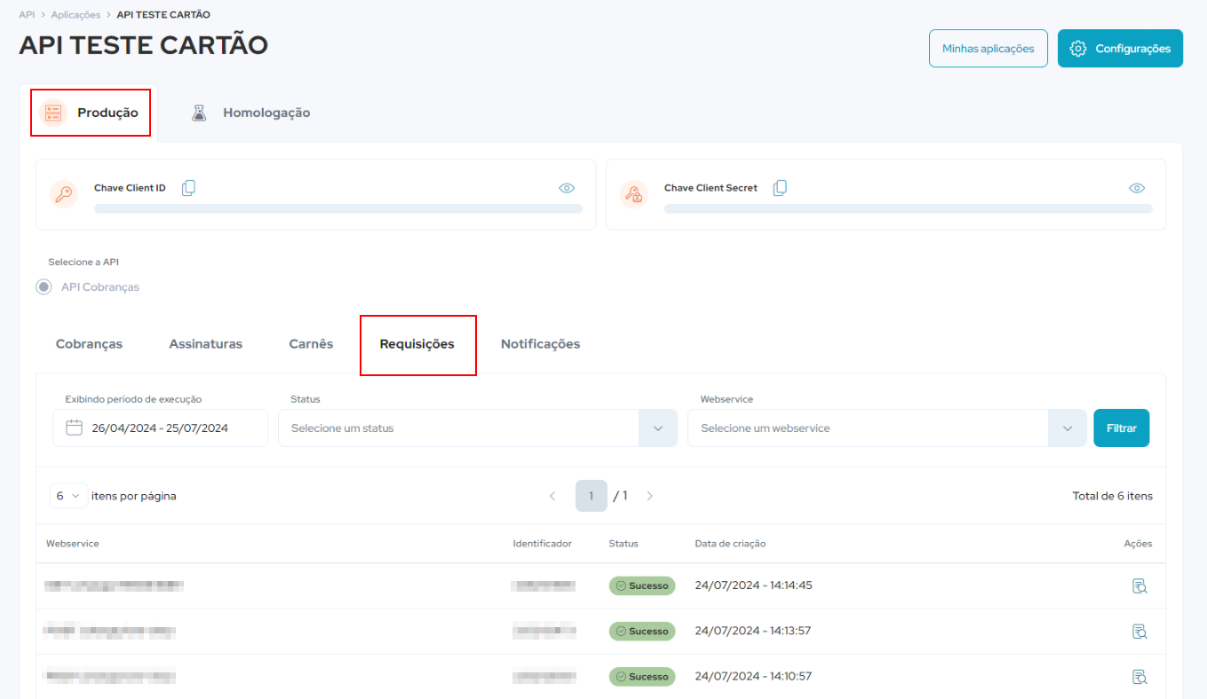1207x699 pixels.
Task: Click the Ações column header
Action: click(1138, 543)
